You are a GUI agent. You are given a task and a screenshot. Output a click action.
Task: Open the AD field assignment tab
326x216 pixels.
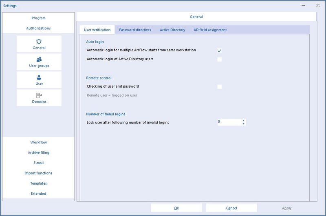tap(210, 30)
